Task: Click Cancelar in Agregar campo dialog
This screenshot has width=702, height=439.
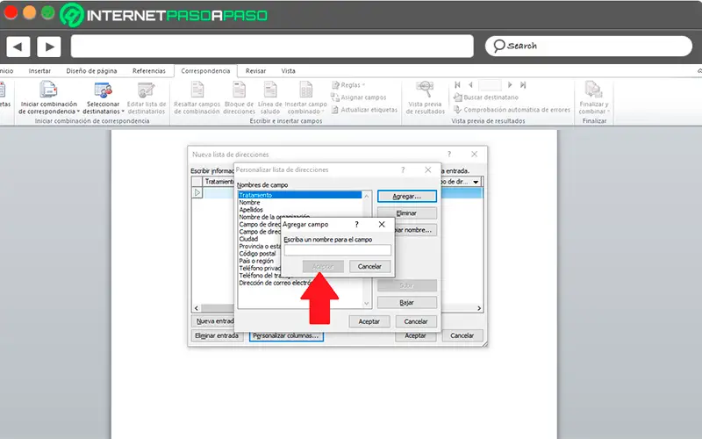Action: (369, 267)
